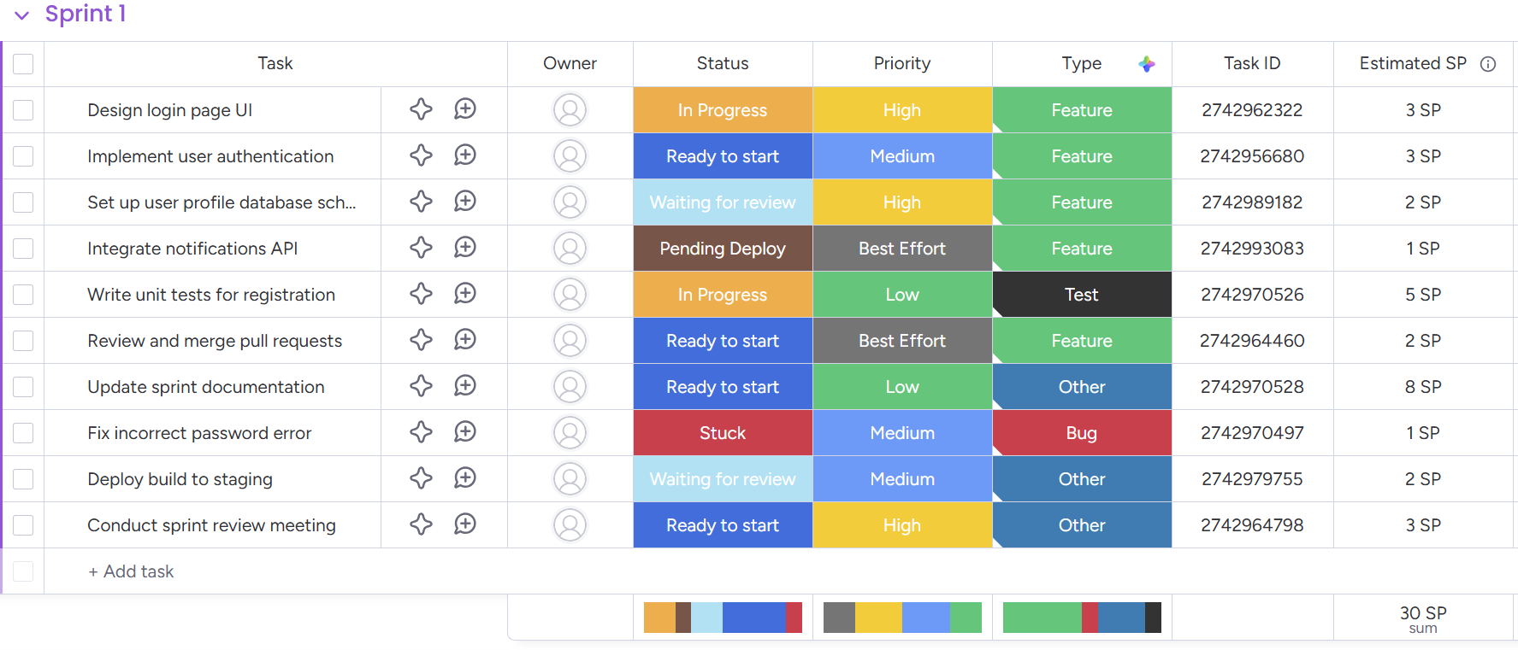Open the Stuck status on Fix incorrect password error

click(x=723, y=432)
